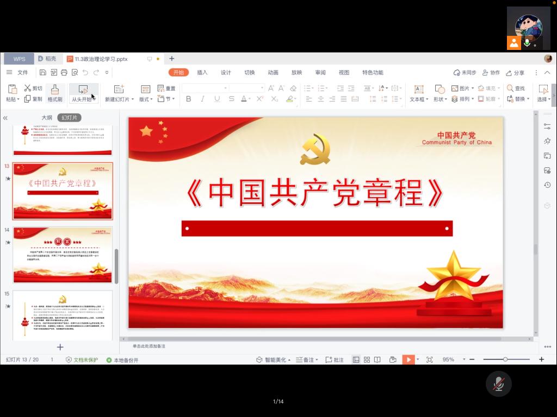Toggle bold formatting
Viewport: 557px width, 417px height.
188,99
